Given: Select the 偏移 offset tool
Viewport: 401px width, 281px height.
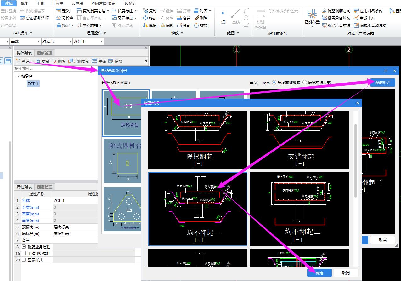Looking at the screenshot, I should coord(167,25).
